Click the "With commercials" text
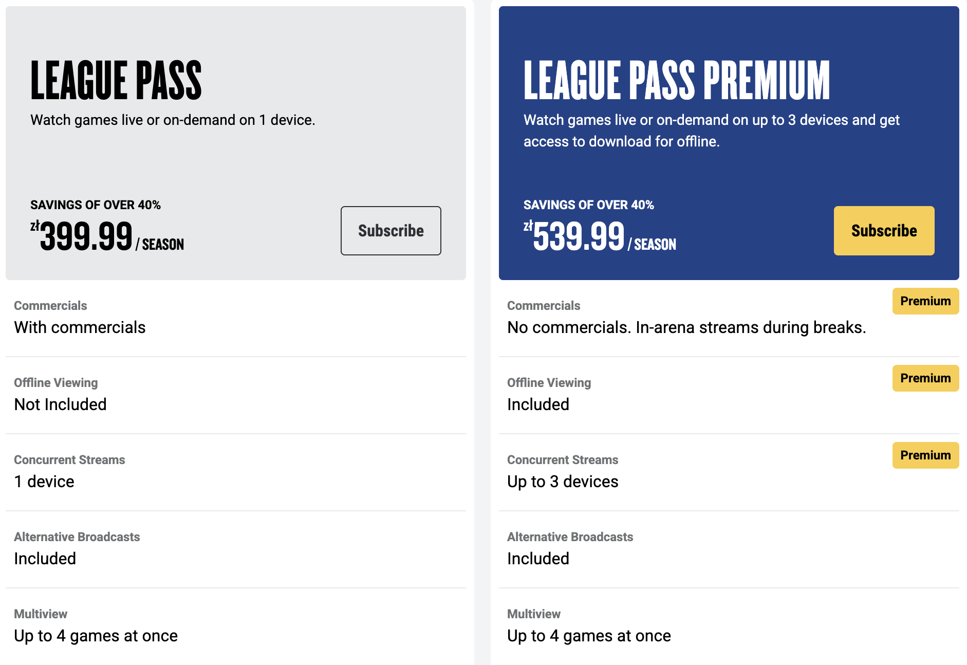This screenshot has height=665, width=967. click(x=80, y=327)
